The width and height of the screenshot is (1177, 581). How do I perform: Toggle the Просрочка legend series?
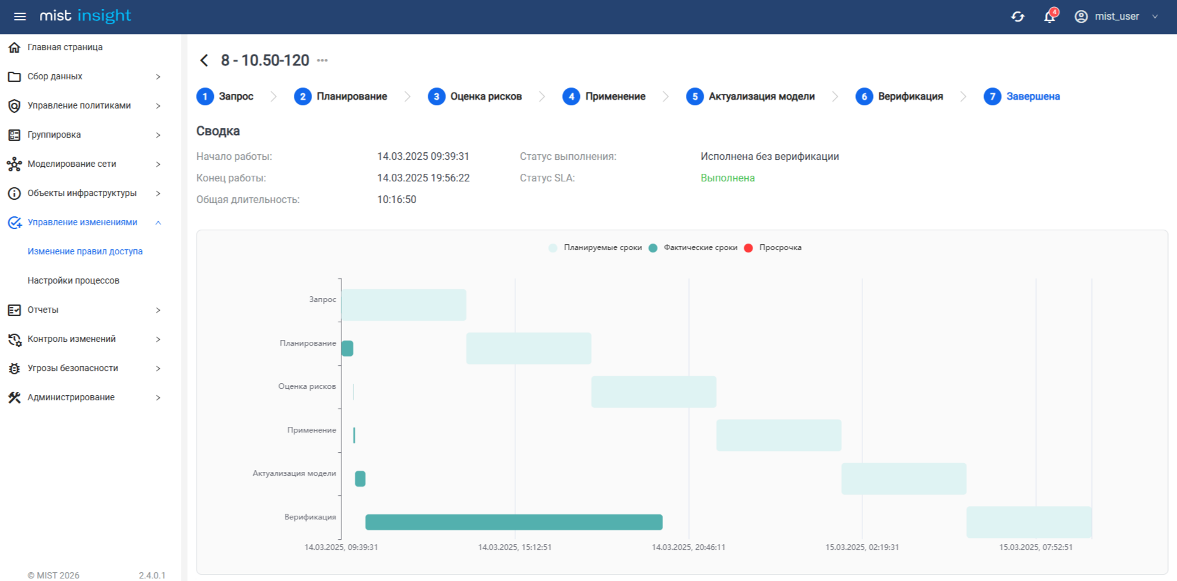[772, 247]
